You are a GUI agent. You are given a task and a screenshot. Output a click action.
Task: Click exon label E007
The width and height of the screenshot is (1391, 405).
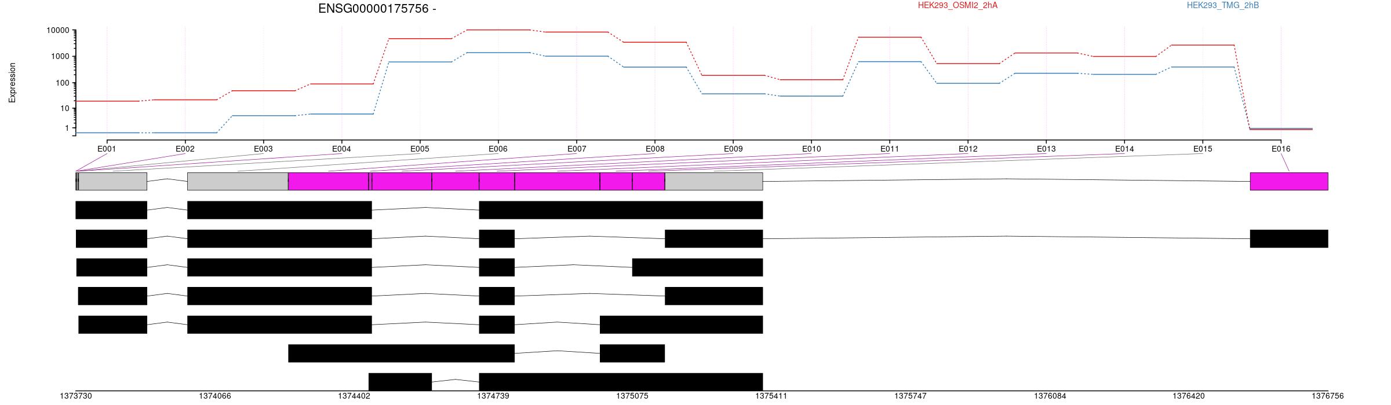point(577,149)
